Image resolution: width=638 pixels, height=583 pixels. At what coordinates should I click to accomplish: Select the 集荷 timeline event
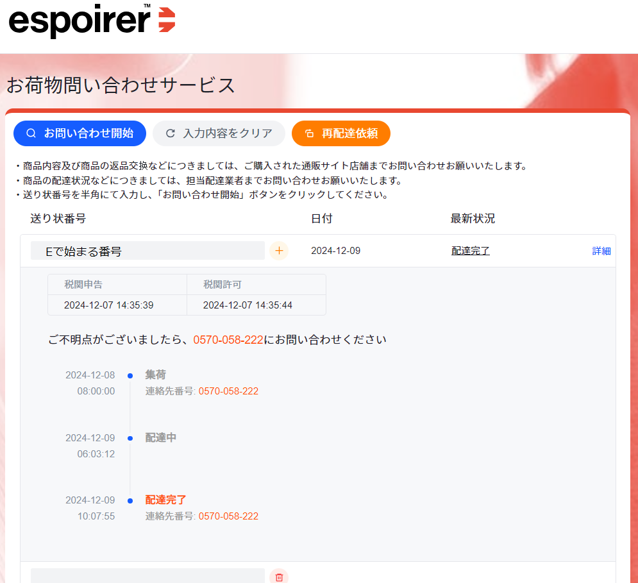155,375
